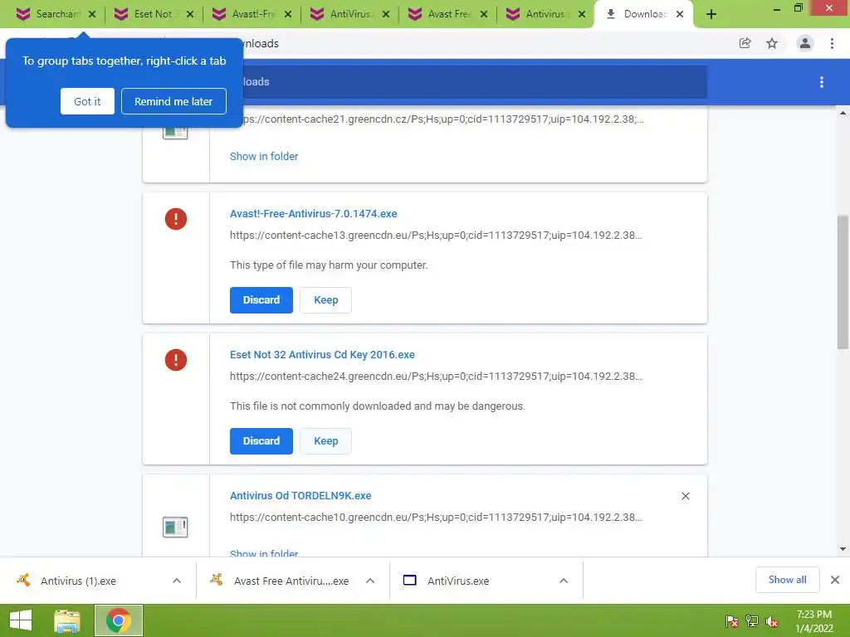Click Antivirus (1).exe file icon on shelf

coord(23,580)
